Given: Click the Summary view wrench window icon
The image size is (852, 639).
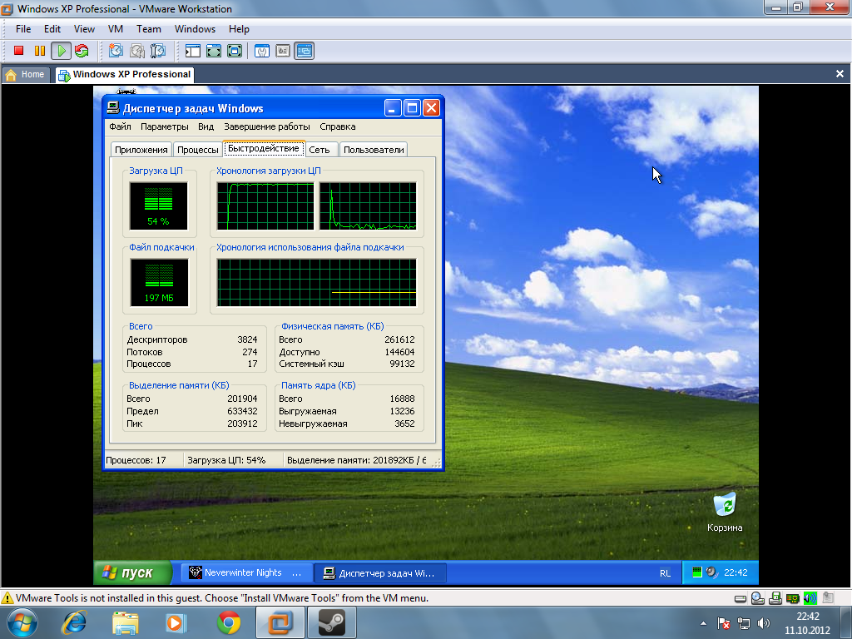Looking at the screenshot, I should [x=262, y=51].
